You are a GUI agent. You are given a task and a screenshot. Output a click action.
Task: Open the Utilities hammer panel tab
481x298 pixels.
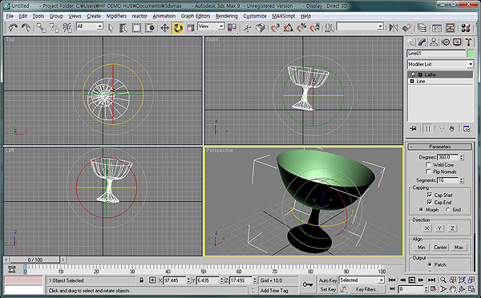click(468, 42)
